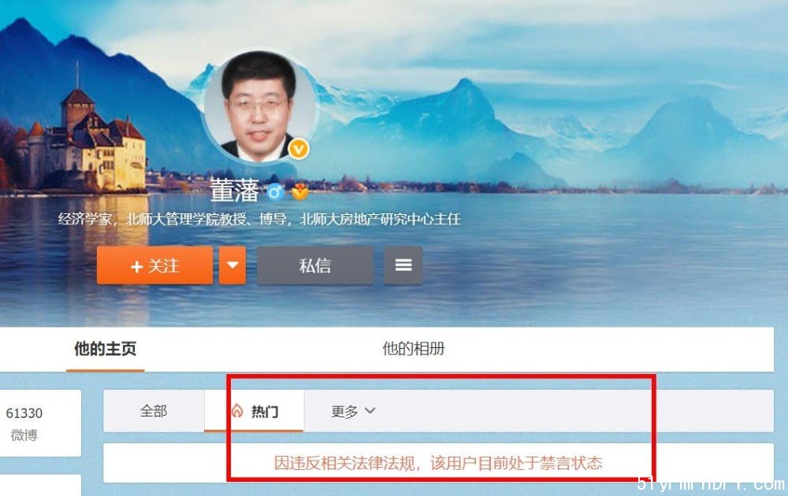788x496 pixels.
Task: Expand the 更多 filter dropdown
Action: (353, 411)
